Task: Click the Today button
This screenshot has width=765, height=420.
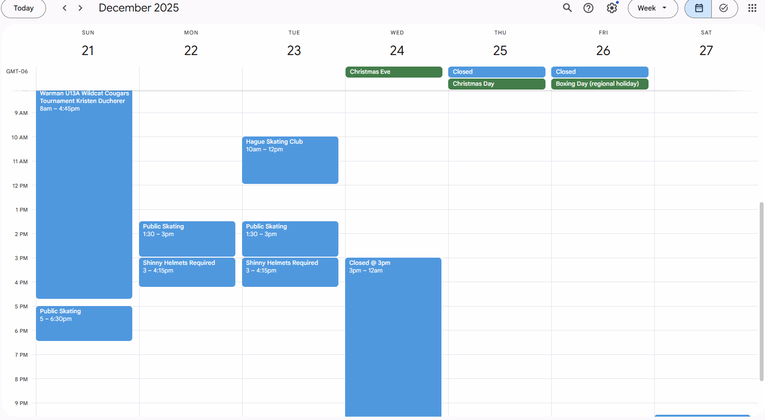Action: pos(23,8)
